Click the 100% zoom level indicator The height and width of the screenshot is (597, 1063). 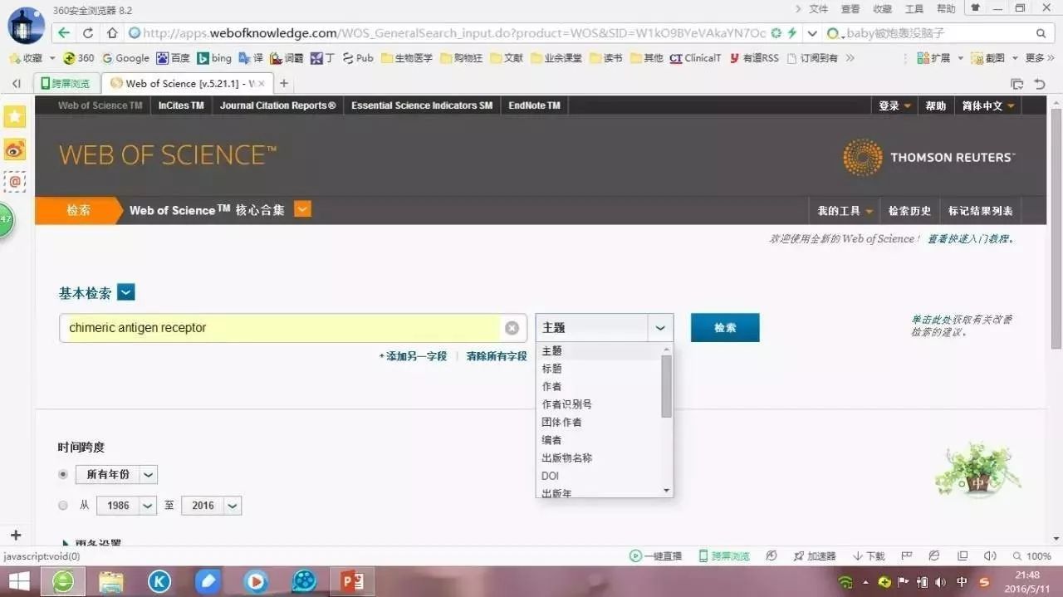tap(1032, 556)
